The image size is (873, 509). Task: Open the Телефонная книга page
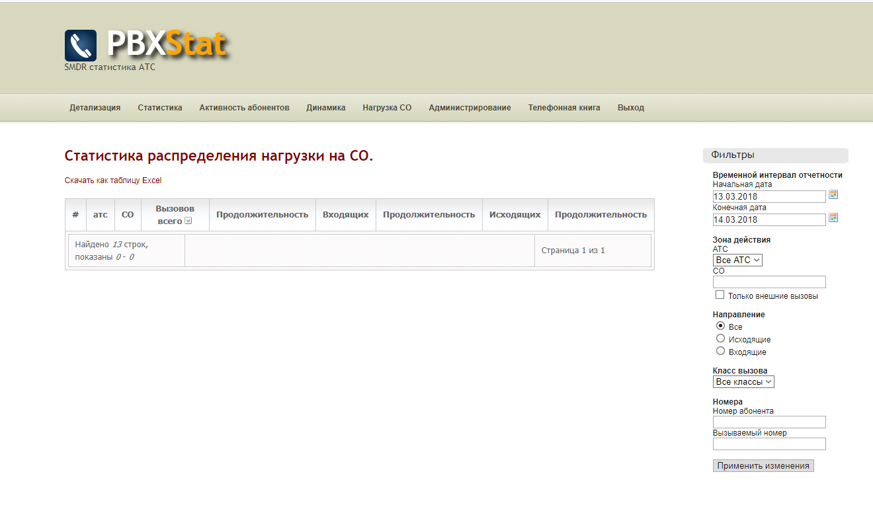[563, 108]
